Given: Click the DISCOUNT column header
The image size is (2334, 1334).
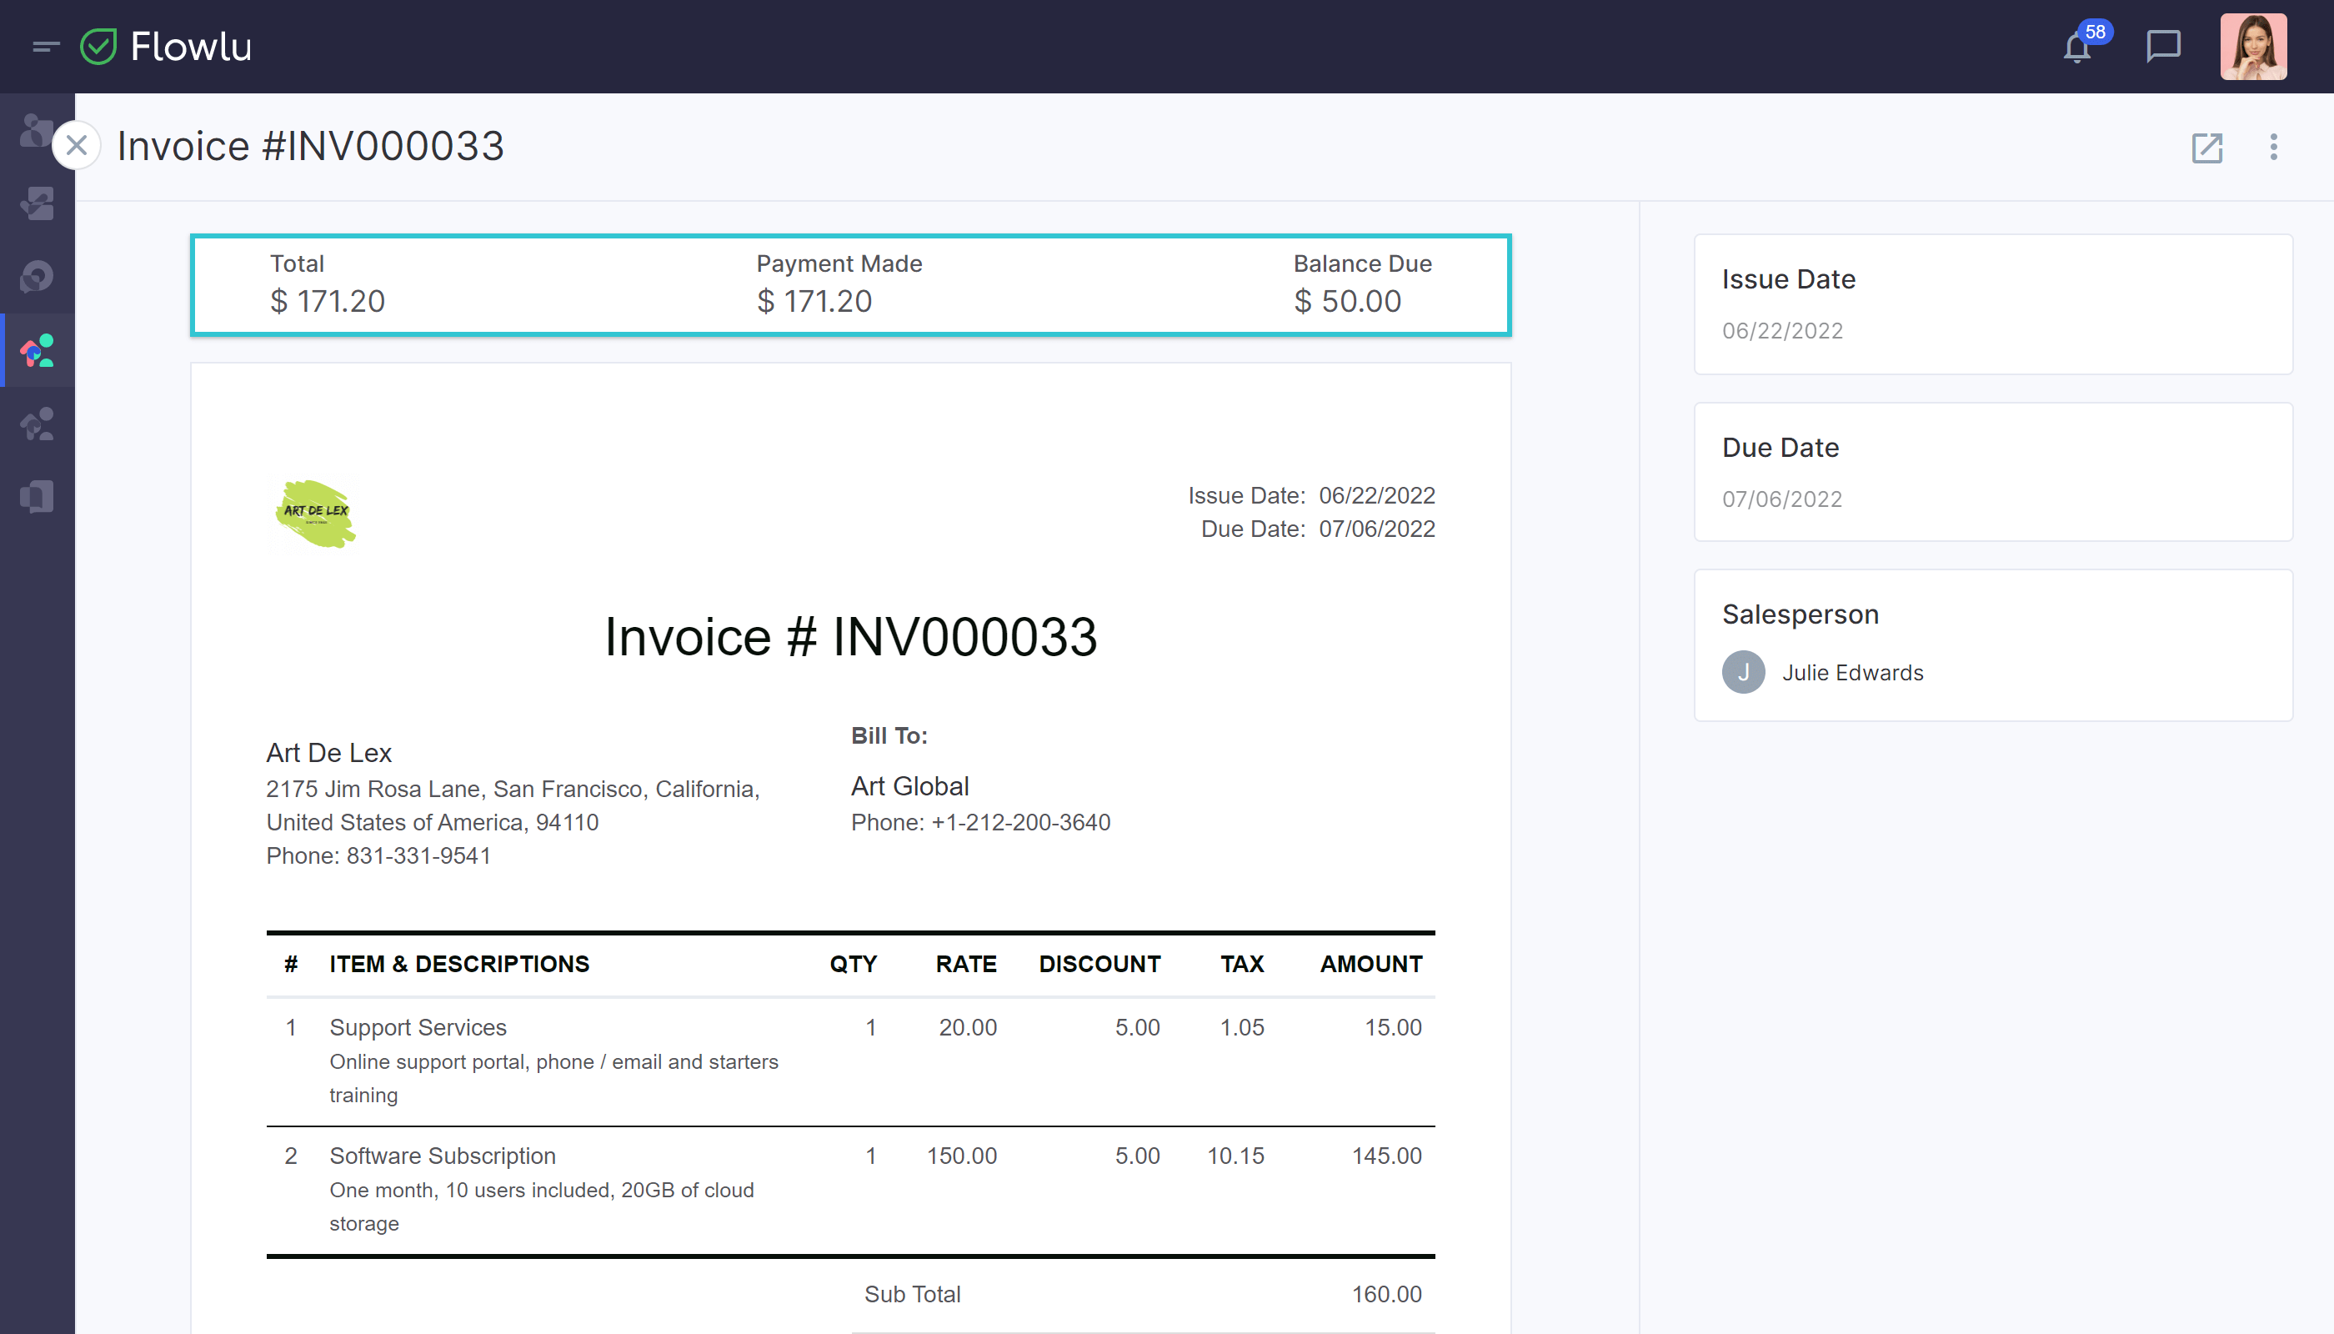Looking at the screenshot, I should pyautogui.click(x=1099, y=965).
